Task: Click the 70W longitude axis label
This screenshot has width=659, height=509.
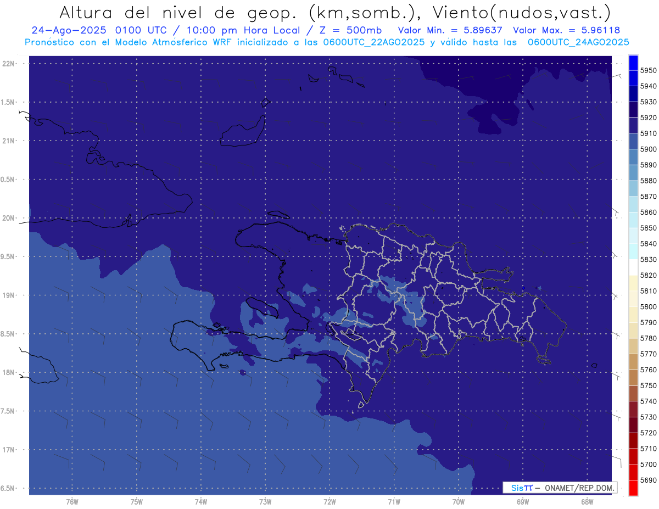Action: [x=459, y=502]
